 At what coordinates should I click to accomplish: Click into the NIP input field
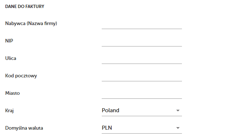tap(142, 41)
